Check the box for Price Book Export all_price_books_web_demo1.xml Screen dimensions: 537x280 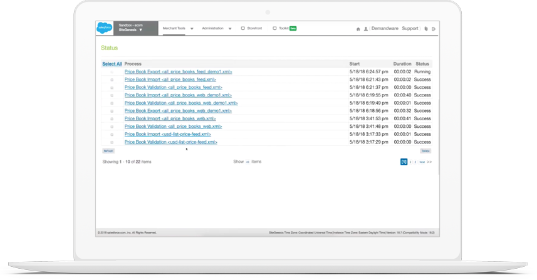112,111
